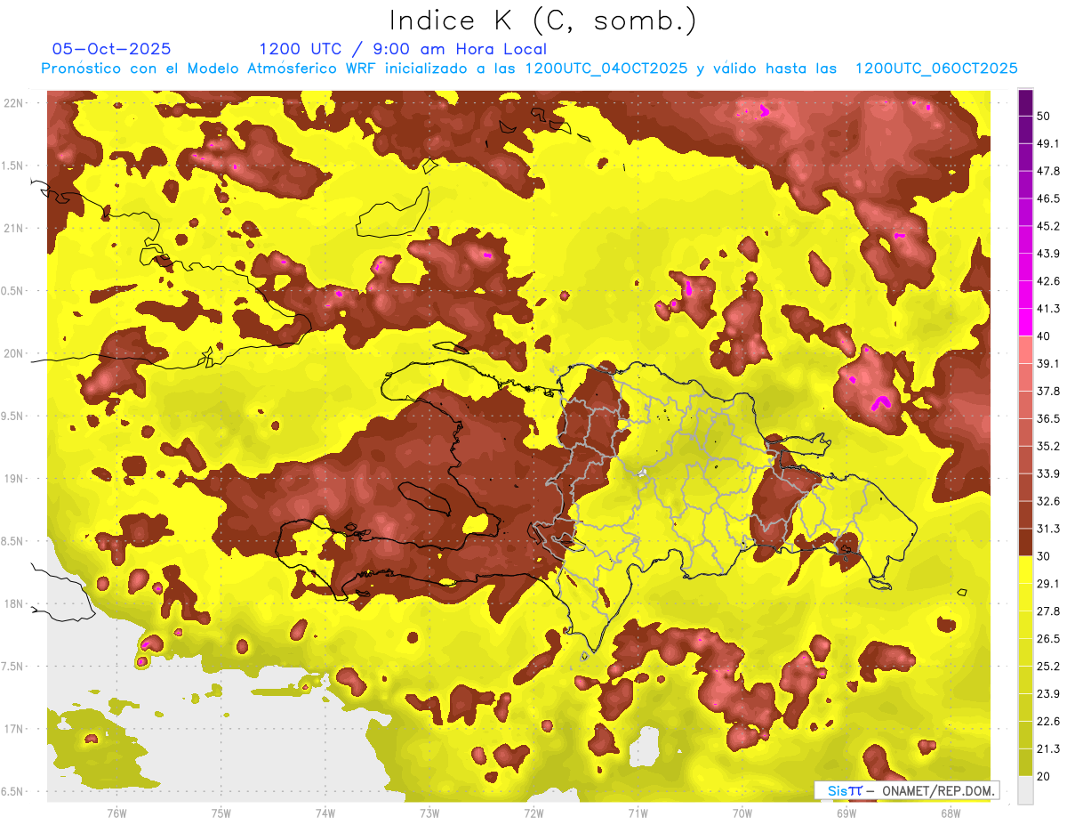The height and width of the screenshot is (825, 1067).
Task: Select colorbar label '20'
Action: tap(1043, 776)
